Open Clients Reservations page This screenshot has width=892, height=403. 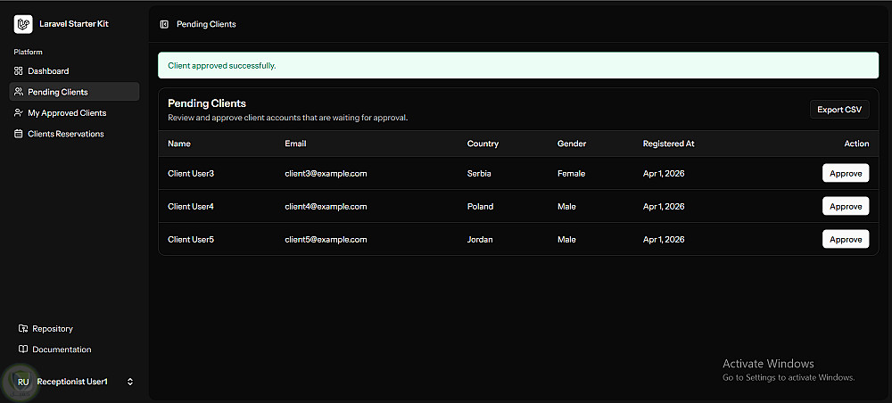click(75, 134)
